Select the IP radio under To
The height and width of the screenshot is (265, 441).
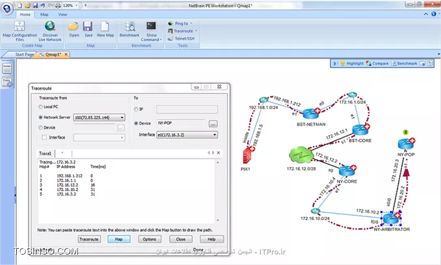[136, 109]
